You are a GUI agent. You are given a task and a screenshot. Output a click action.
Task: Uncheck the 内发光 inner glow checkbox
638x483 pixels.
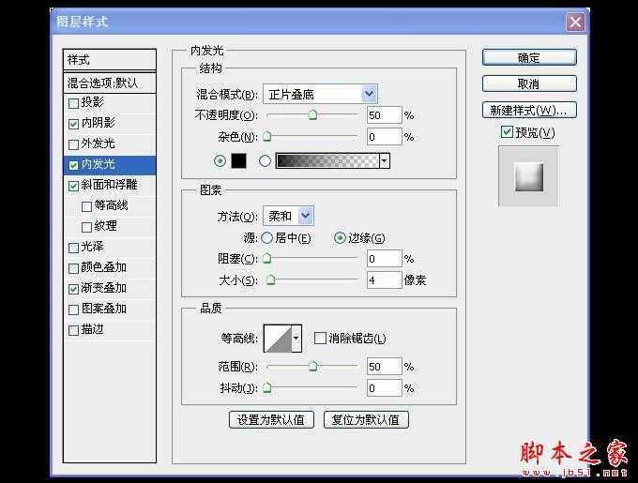point(73,165)
